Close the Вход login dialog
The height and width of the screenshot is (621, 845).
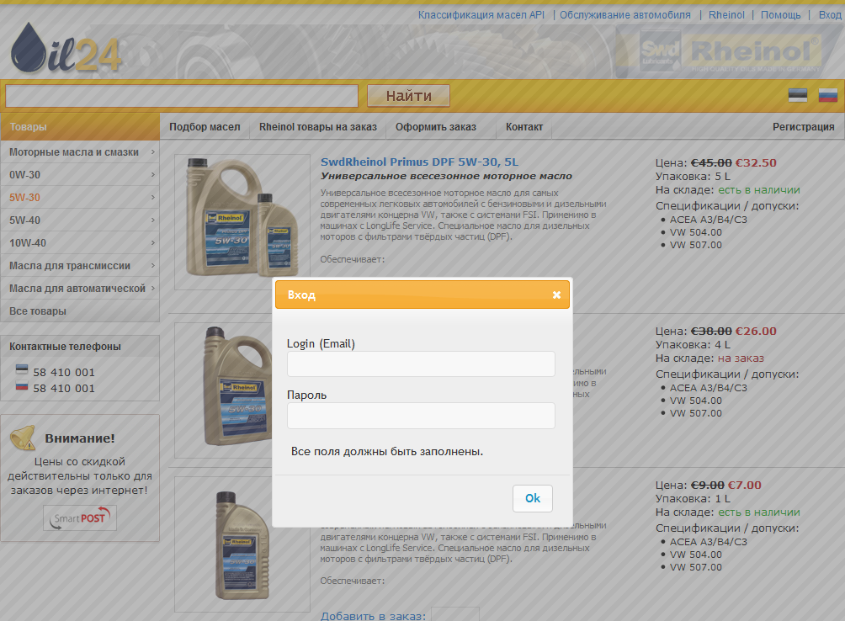coord(556,295)
